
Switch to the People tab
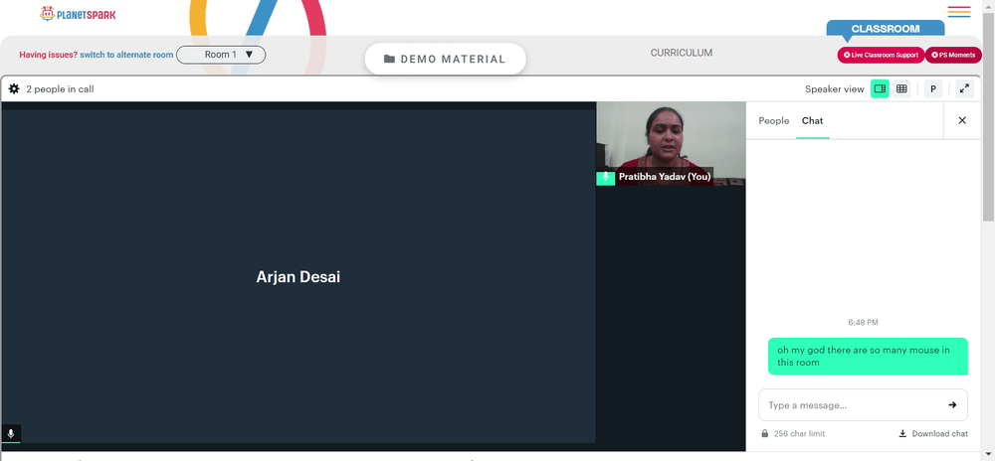tap(773, 120)
